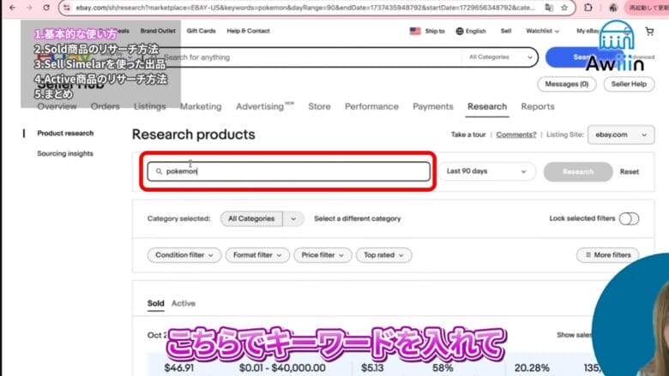Viewport: 669px width, 376px height.
Task: Open the All Categories search dropdown
Action: 501,57
